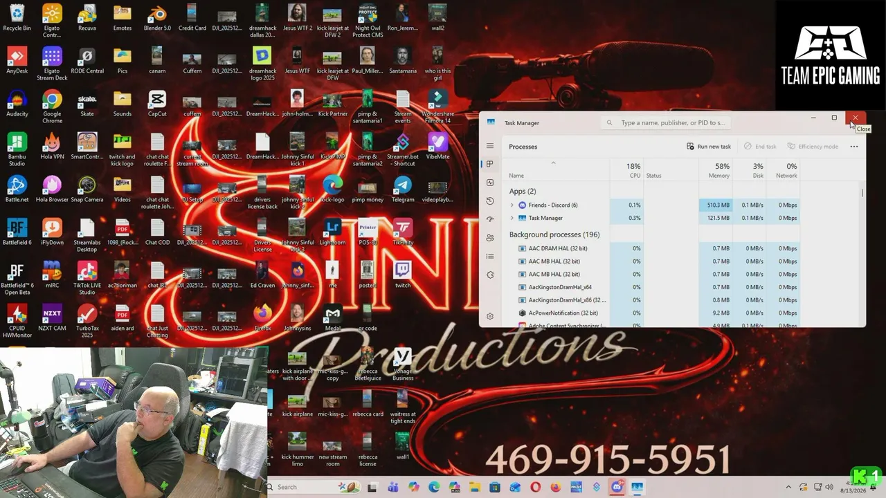This screenshot has width=886, height=498.
Task: Select the twitch desktop shortcut
Action: pyautogui.click(x=403, y=275)
